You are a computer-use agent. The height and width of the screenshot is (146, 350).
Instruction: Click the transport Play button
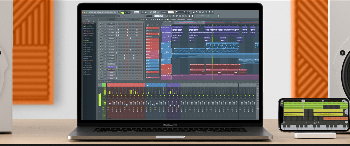(126, 12)
